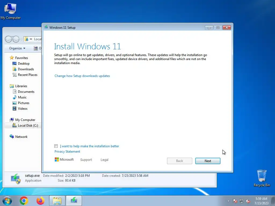Select Recent Places under Favorites

[25, 75]
